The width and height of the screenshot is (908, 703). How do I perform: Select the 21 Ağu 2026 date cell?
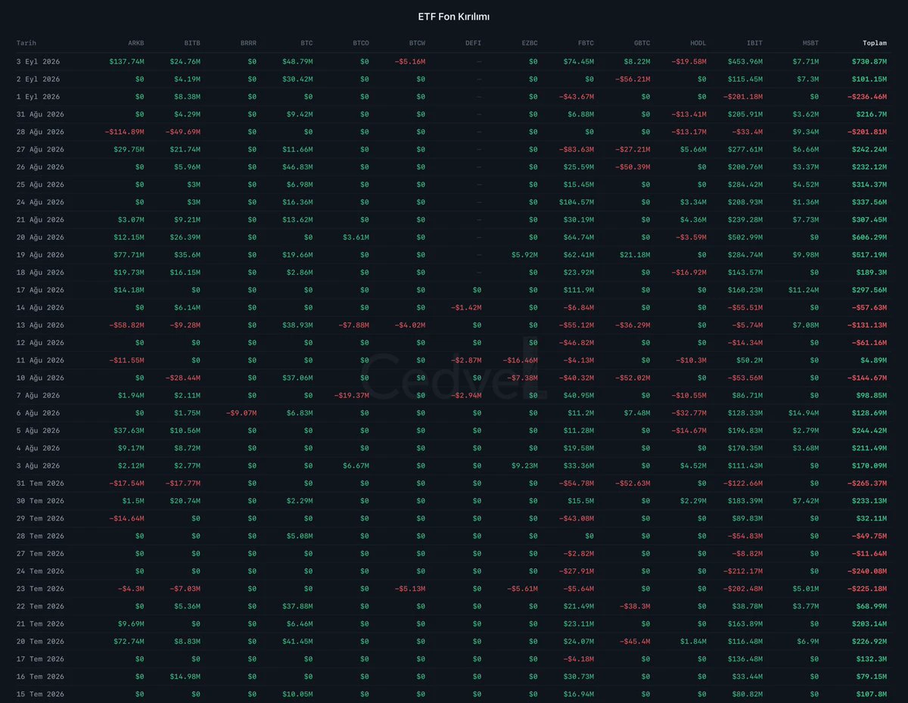40,219
